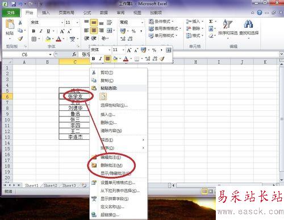Screen dimensions: 284x220
Task: Click the name box showing C6
Action: pyautogui.click(x=24, y=55)
